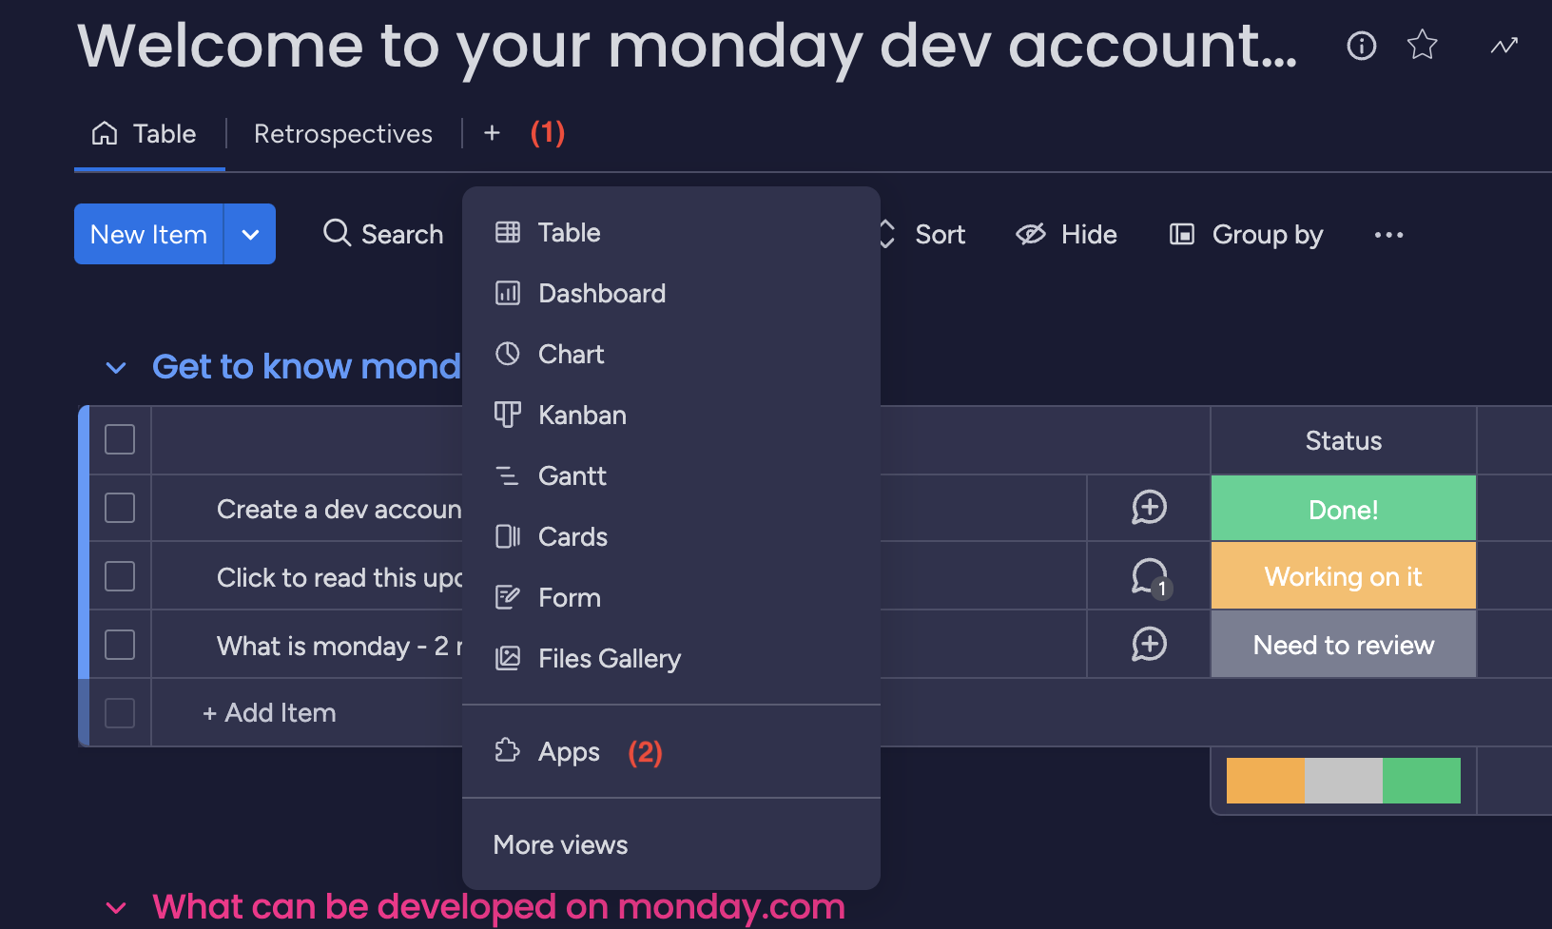The width and height of the screenshot is (1552, 929).
Task: Open the Create a dev account item
Action: click(339, 510)
